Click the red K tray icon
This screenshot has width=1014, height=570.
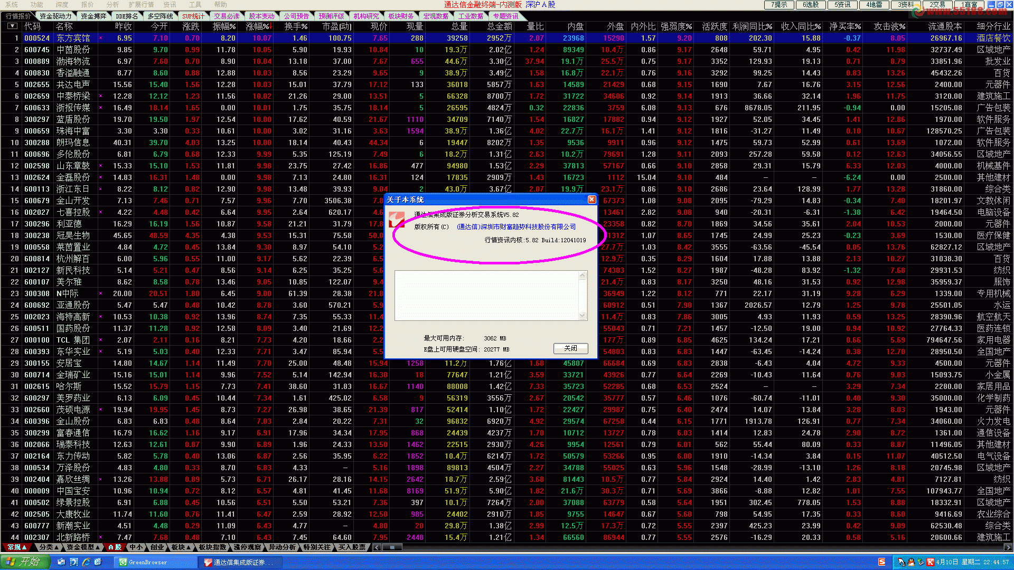pos(931,563)
